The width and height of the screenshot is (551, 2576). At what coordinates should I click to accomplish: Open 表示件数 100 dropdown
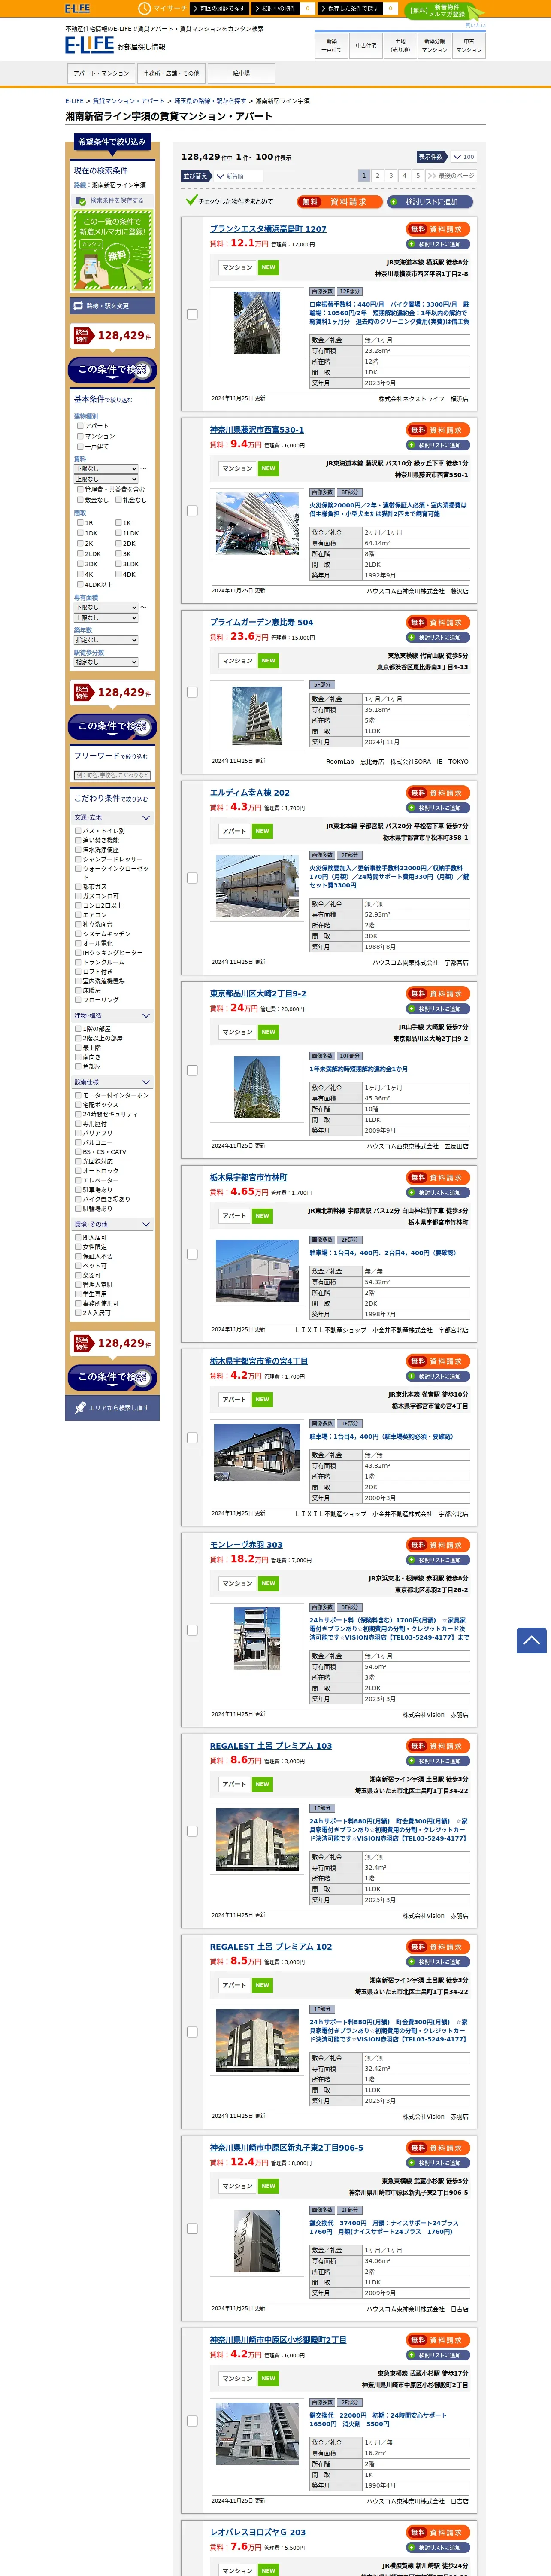[x=463, y=157]
